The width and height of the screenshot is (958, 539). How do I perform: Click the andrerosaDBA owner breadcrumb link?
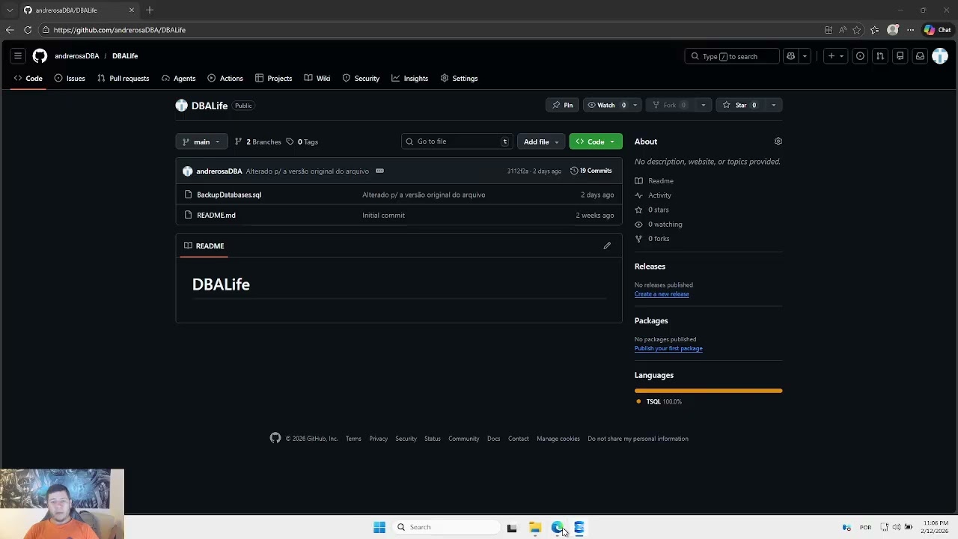(76, 56)
